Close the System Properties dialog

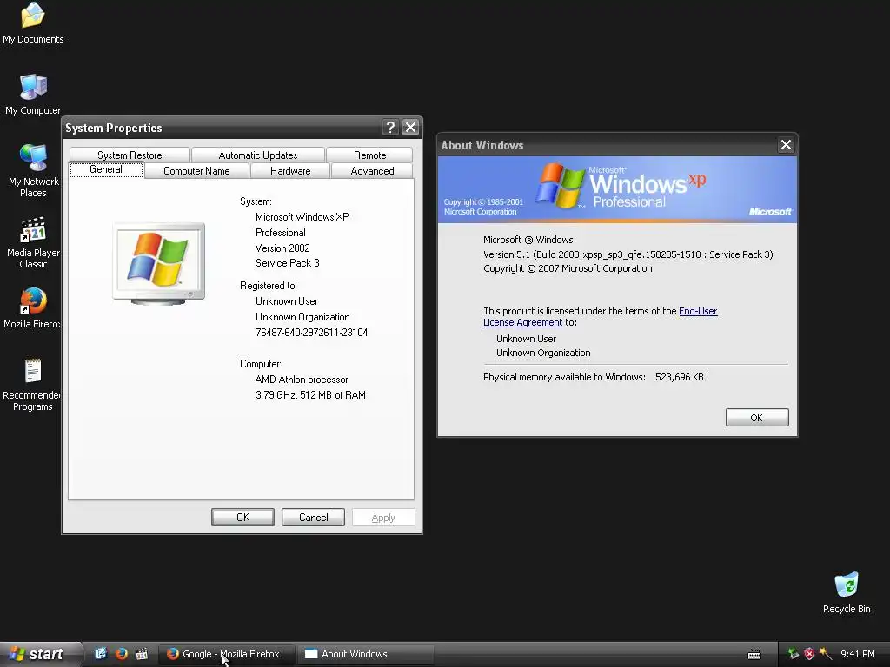click(x=410, y=128)
